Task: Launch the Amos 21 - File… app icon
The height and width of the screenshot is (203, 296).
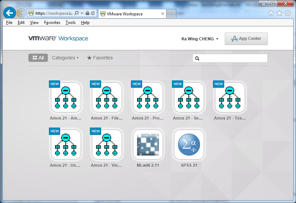Action: click(x=107, y=97)
